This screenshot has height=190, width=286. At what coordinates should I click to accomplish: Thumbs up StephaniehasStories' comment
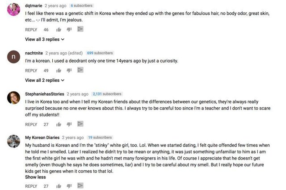(59, 124)
